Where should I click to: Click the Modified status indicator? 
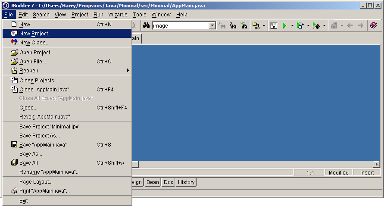[338, 173]
